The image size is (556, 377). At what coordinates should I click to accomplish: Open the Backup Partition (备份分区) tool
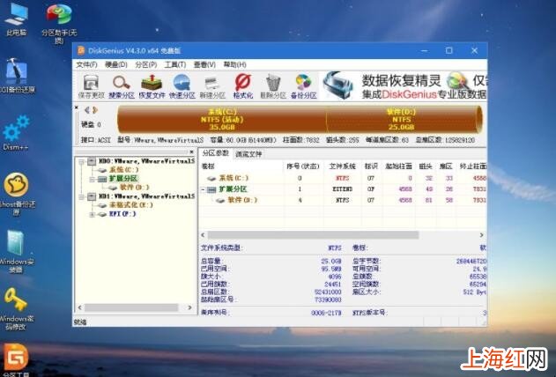click(303, 86)
